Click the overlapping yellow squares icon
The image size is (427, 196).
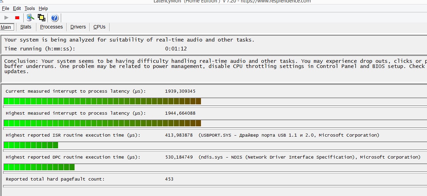click(42, 18)
